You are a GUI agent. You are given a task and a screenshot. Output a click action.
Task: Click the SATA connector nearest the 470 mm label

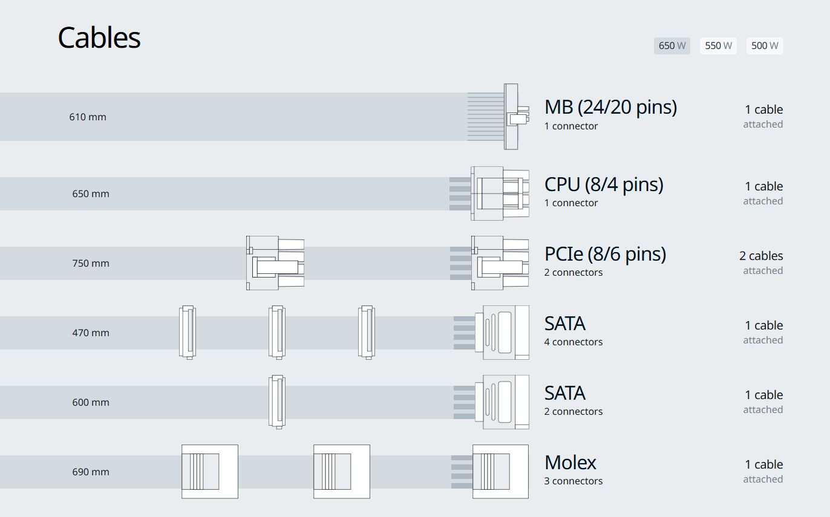[x=188, y=333]
